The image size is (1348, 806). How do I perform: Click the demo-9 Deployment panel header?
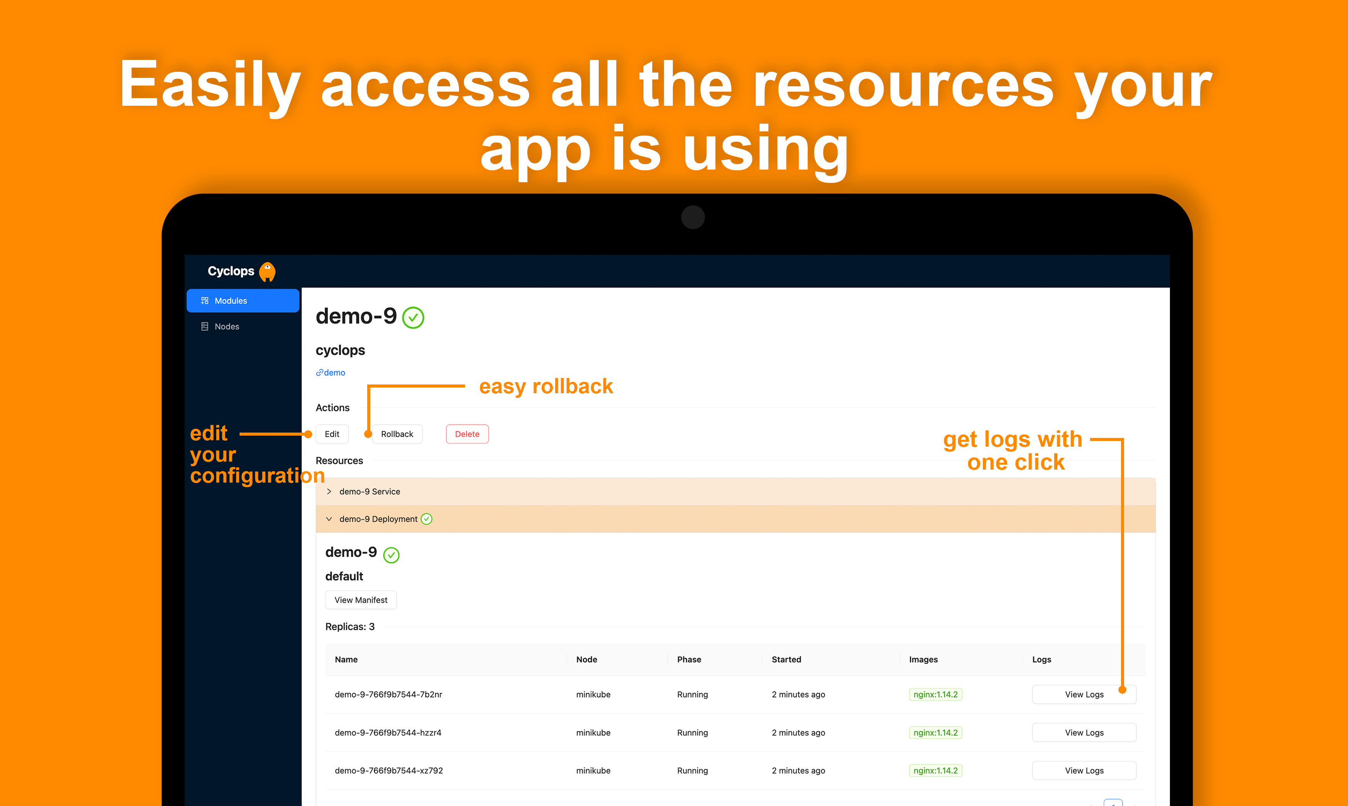736,519
